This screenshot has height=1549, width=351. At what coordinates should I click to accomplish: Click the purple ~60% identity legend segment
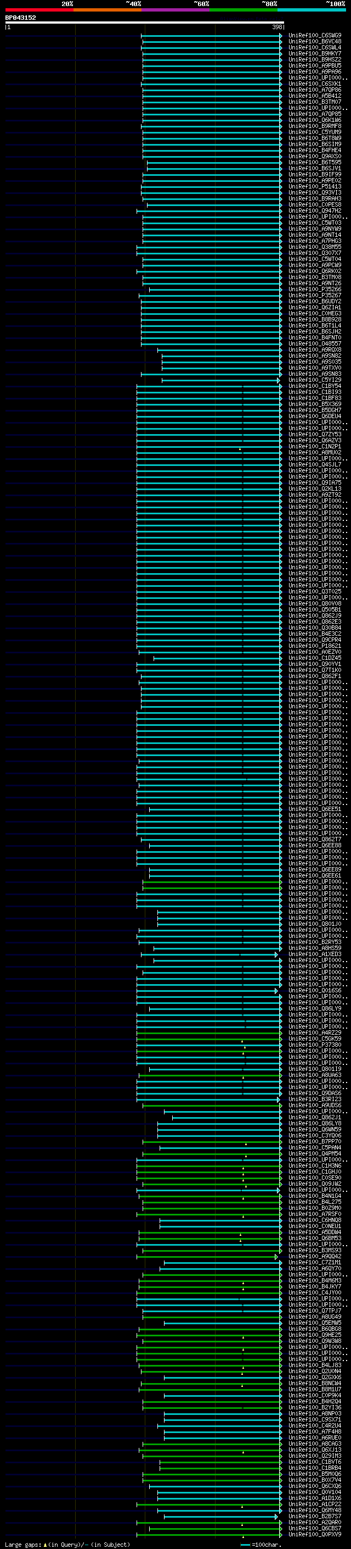click(176, 10)
